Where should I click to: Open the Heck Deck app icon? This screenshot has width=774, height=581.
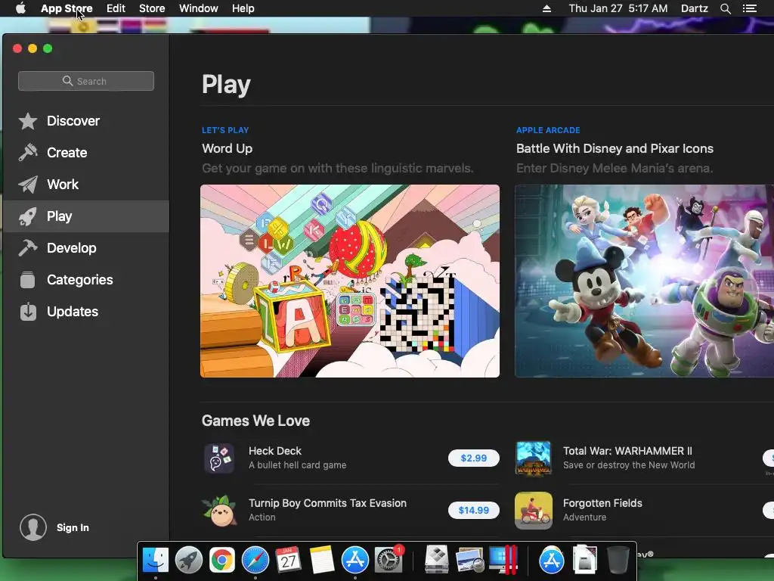point(219,458)
